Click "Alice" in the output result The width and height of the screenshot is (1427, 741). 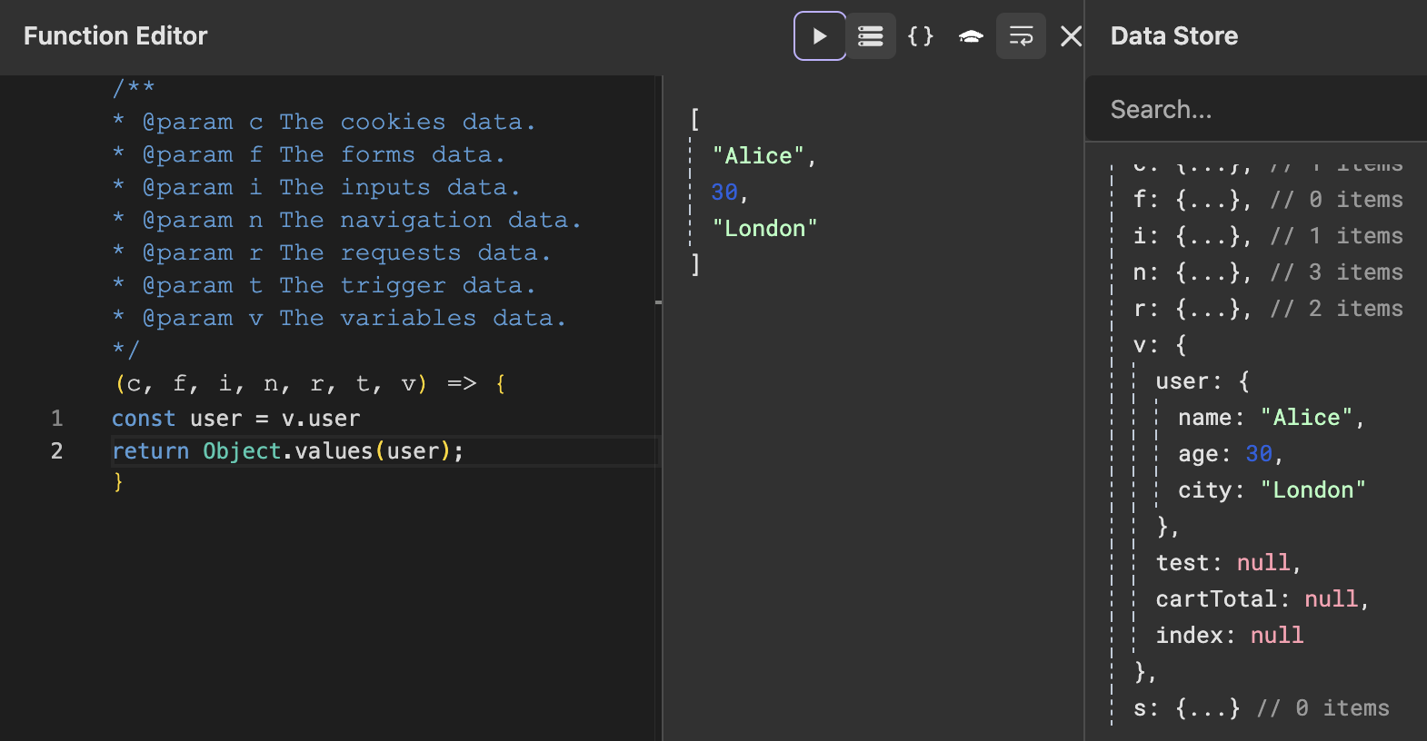pyautogui.click(x=758, y=156)
